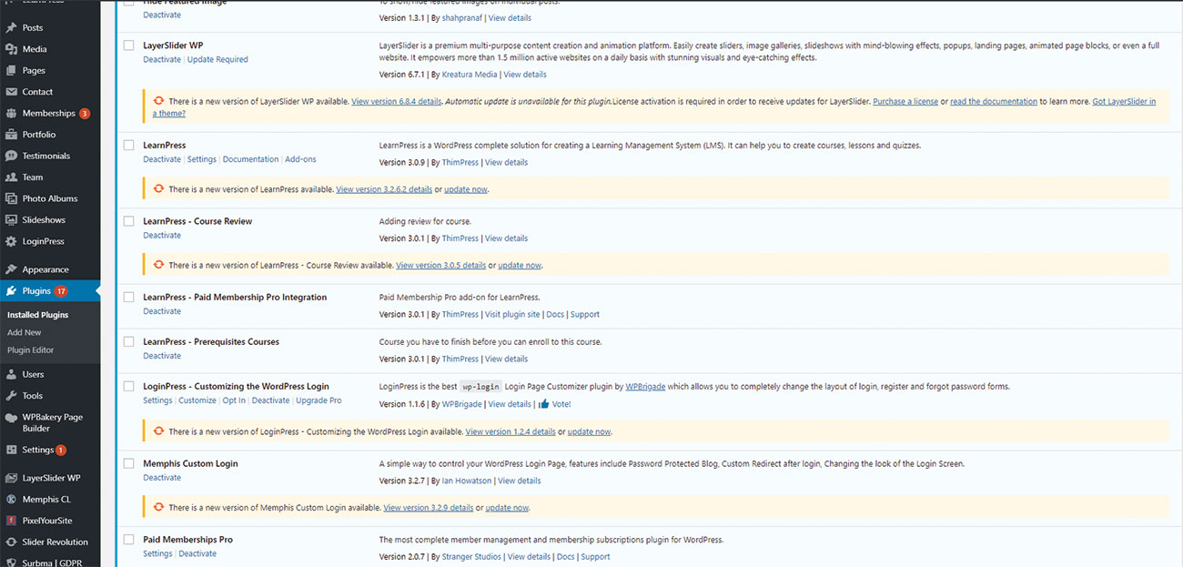Deactivate the LayerSlider WP plugin
The height and width of the screenshot is (567, 1183).
162,59
